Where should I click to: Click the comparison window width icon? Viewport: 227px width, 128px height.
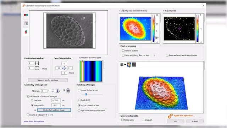pyautogui.click(x=37, y=63)
